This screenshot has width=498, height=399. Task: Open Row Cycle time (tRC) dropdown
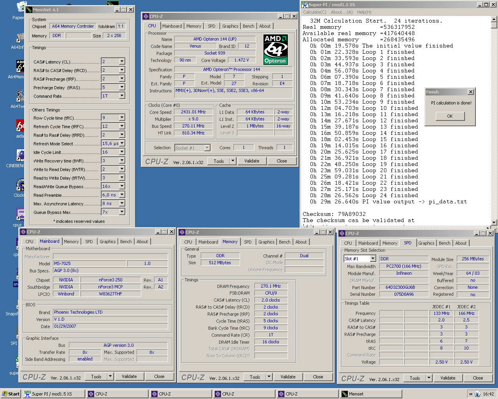click(122, 118)
